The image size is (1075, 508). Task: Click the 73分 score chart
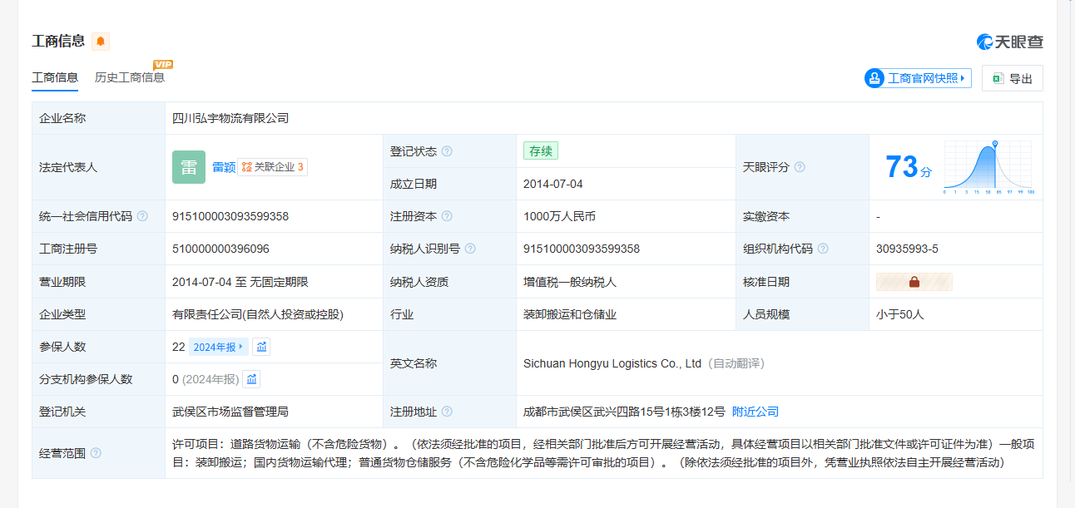[988, 167]
